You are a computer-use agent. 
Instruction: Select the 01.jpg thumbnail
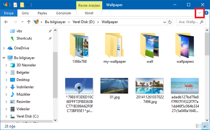point(114,86)
